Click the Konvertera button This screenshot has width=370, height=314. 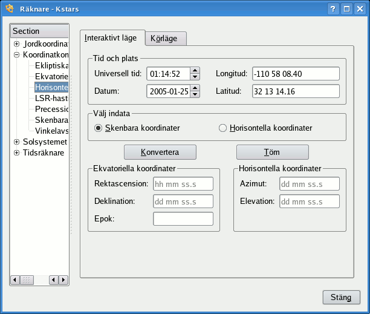pos(160,152)
